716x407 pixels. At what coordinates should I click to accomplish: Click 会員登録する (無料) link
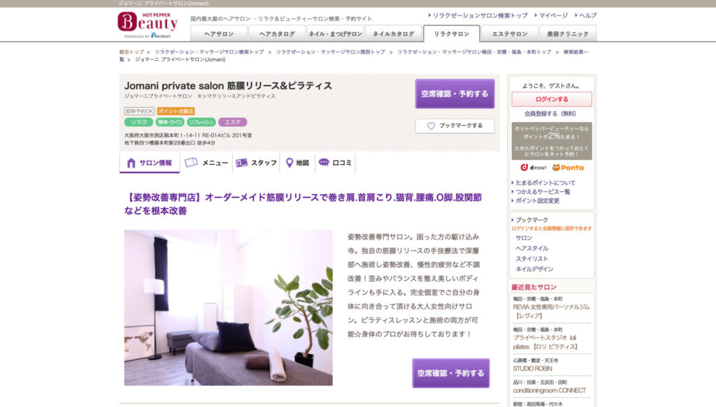[550, 114]
